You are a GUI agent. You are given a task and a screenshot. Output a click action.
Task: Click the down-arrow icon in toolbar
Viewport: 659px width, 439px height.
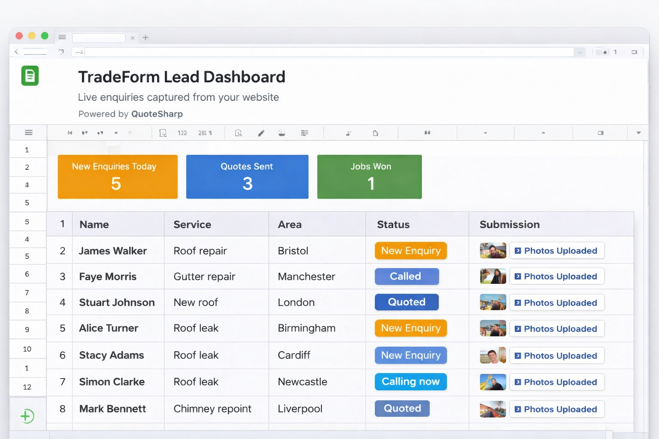pyautogui.click(x=348, y=133)
